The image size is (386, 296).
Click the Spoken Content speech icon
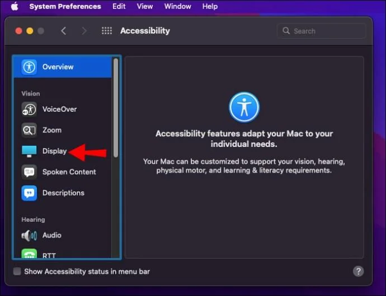point(29,172)
